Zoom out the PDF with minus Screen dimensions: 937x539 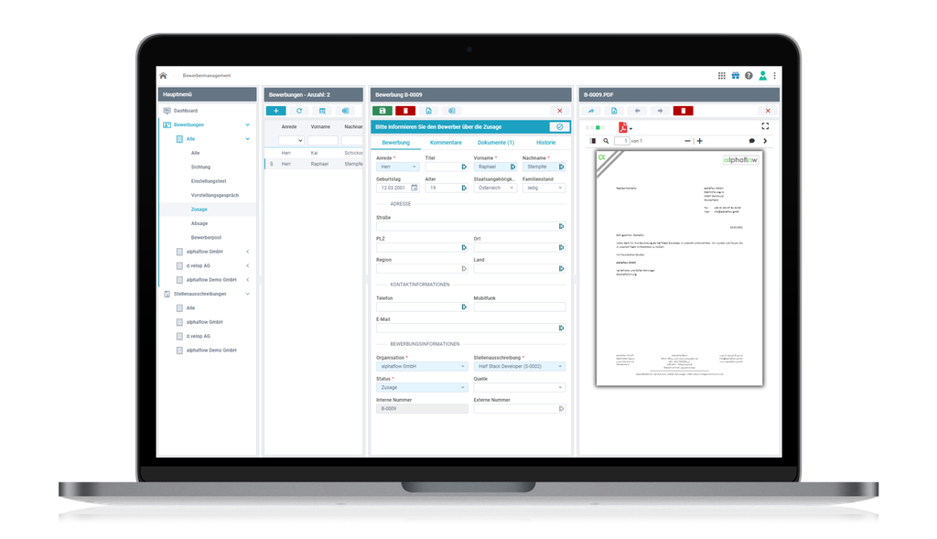(x=687, y=141)
